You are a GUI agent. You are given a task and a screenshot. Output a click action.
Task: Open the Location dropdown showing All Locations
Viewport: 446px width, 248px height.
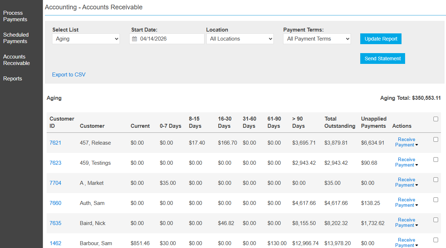coord(240,38)
